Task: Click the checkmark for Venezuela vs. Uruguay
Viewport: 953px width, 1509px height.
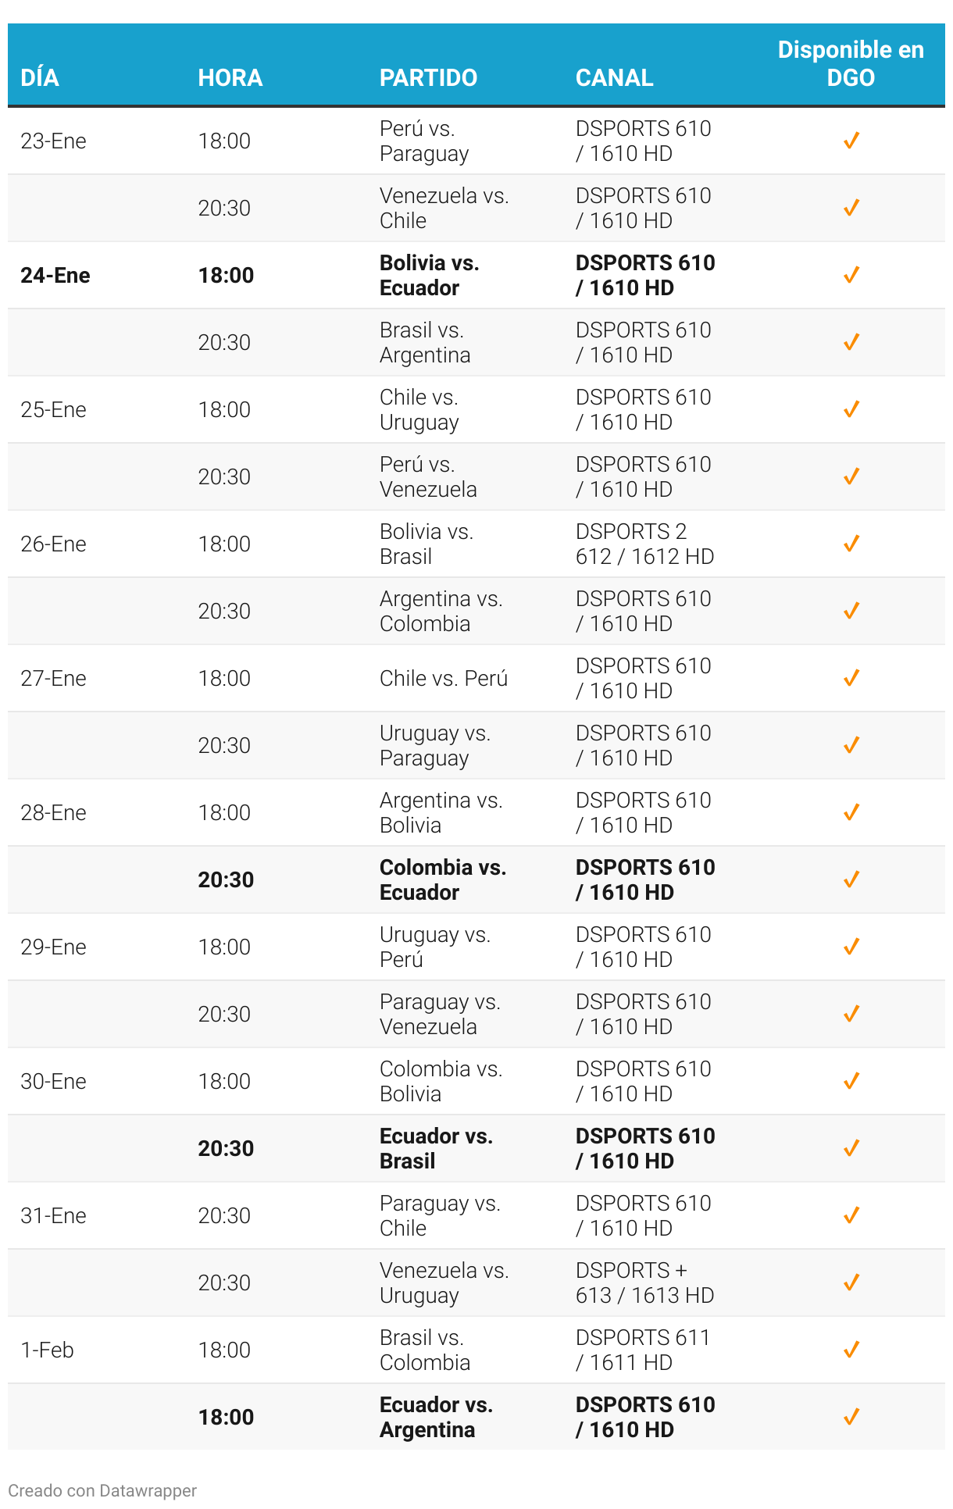Action: point(851,1282)
